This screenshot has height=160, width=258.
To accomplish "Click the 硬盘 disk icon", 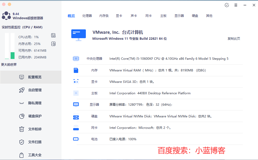I will pos(76,116).
